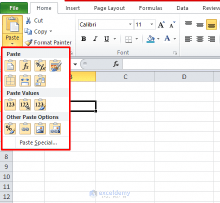Expand the Fill Color dropdown
This screenshot has width=220, height=203.
click(x=158, y=39)
